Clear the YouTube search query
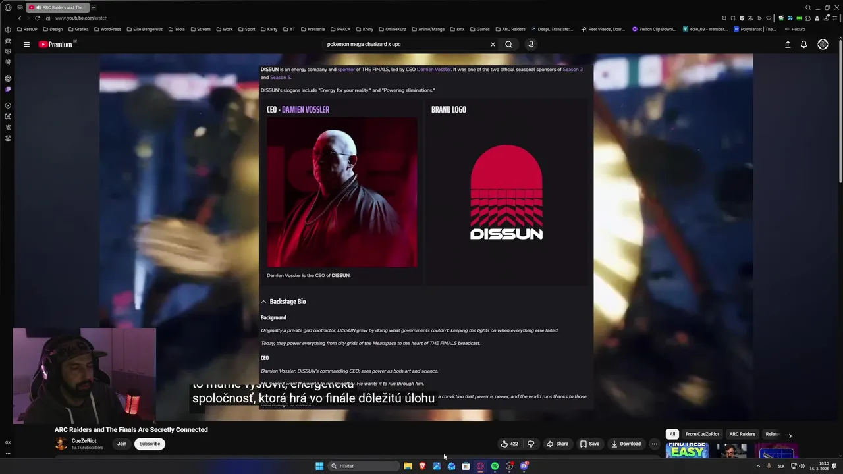Screen dimensions: 843x474 point(493,44)
